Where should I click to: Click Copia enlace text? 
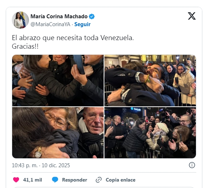pyautogui.click(x=120, y=180)
